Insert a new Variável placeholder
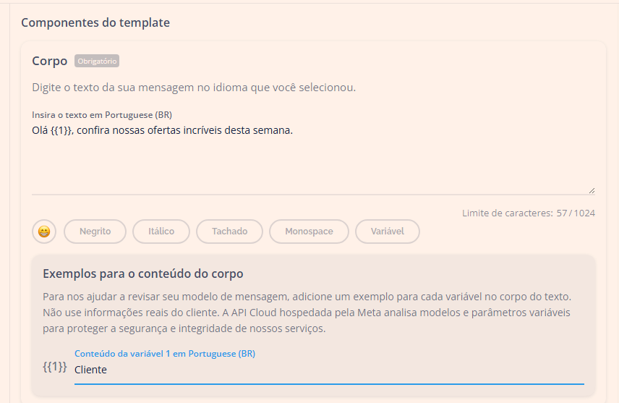Screen dimensions: 619x403 coord(387,232)
